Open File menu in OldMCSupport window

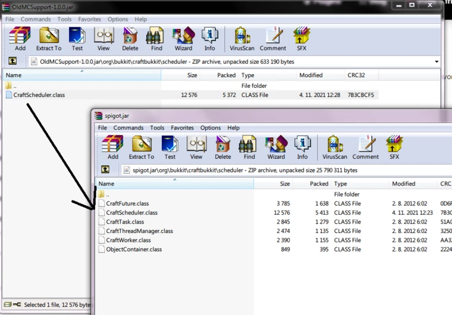tap(10, 19)
